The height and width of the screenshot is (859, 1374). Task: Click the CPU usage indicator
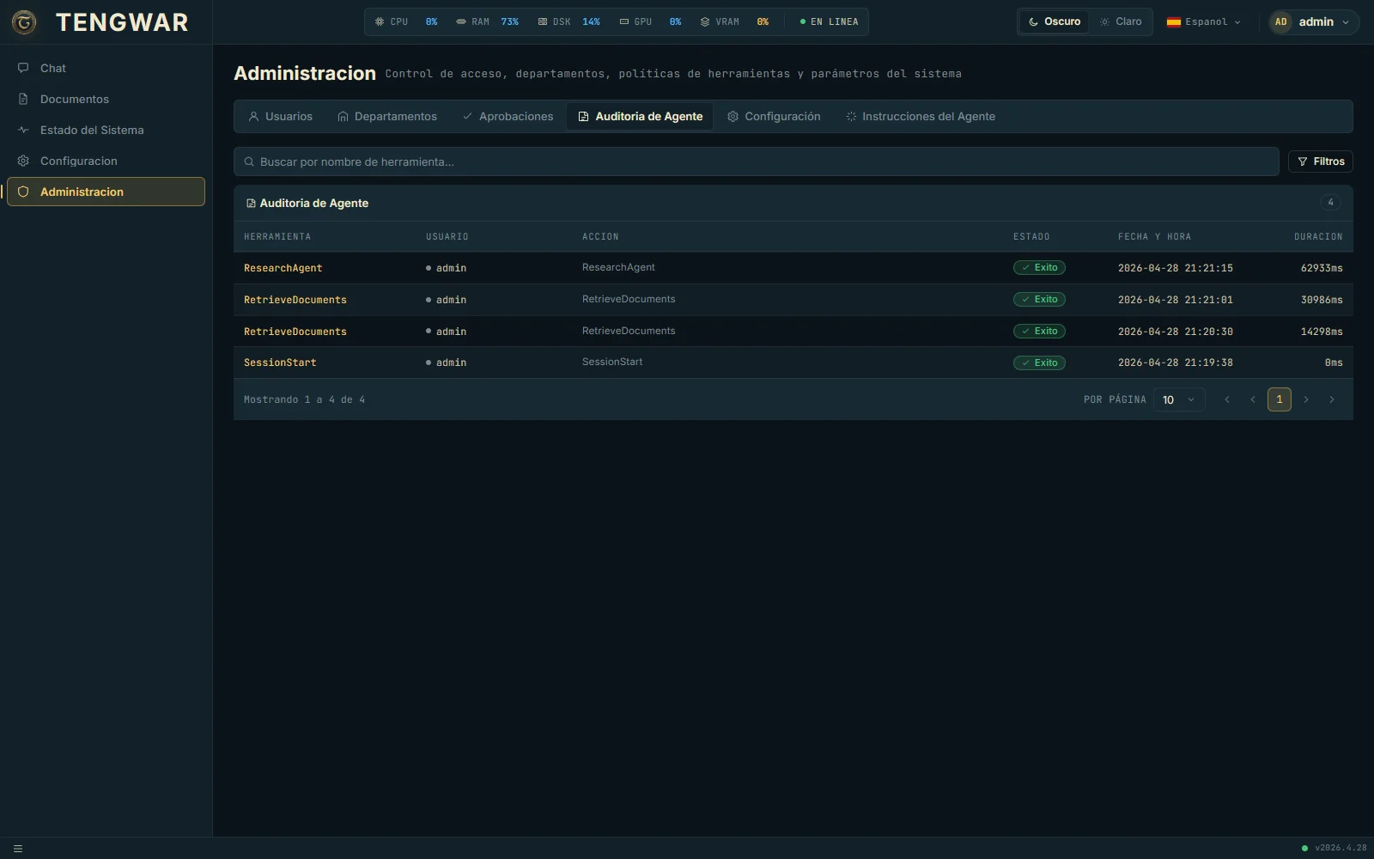click(x=406, y=21)
